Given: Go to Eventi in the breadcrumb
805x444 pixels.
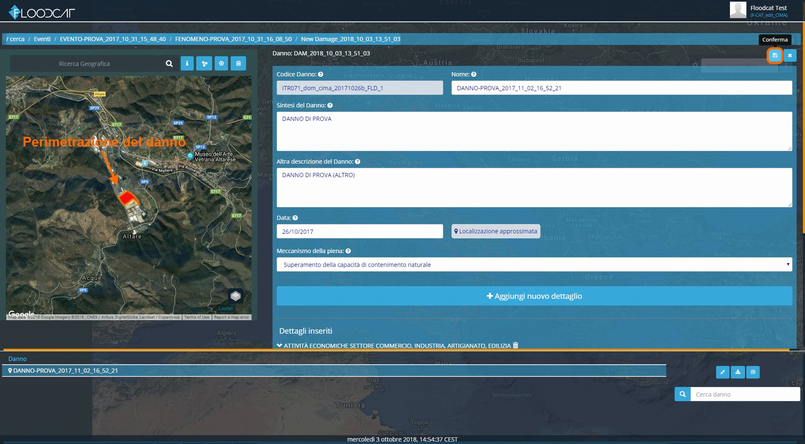Looking at the screenshot, I should (42, 39).
